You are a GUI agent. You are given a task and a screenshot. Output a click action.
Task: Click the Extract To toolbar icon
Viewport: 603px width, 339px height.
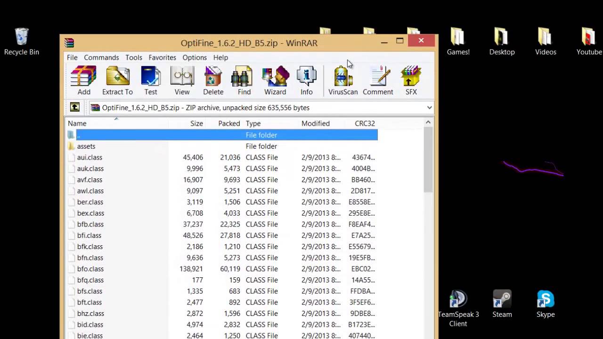point(117,81)
